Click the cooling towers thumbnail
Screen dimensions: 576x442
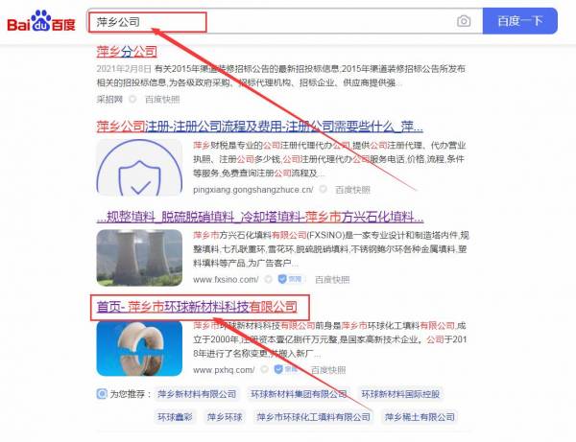(x=139, y=258)
